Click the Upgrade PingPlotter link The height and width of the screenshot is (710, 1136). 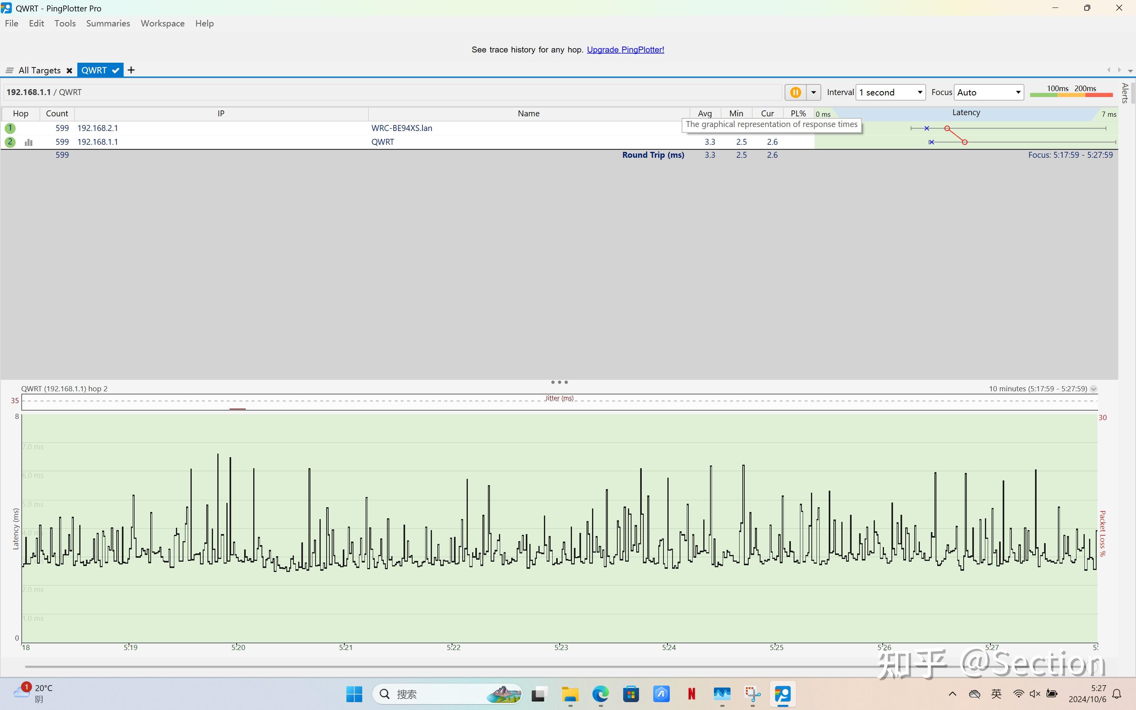[625, 50]
